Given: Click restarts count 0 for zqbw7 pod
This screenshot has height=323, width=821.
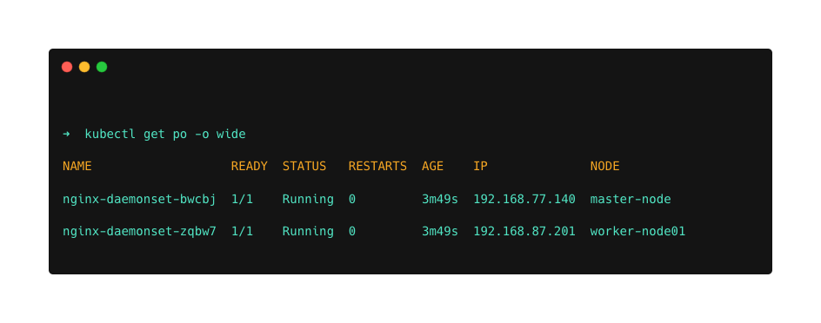Looking at the screenshot, I should 352,232.
